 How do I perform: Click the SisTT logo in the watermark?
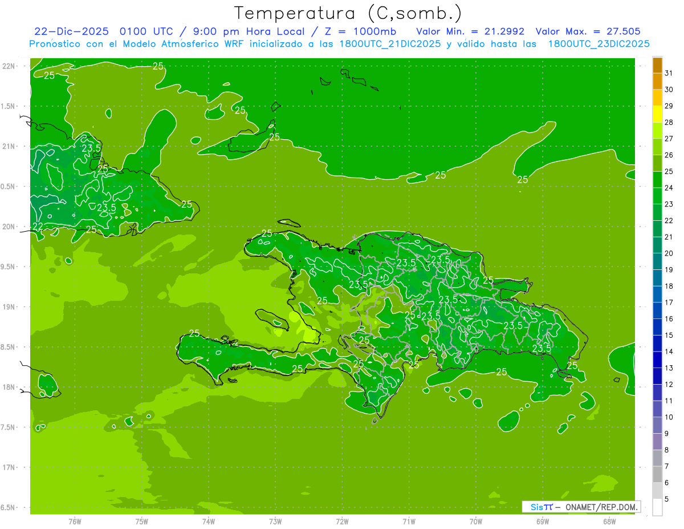541,507
